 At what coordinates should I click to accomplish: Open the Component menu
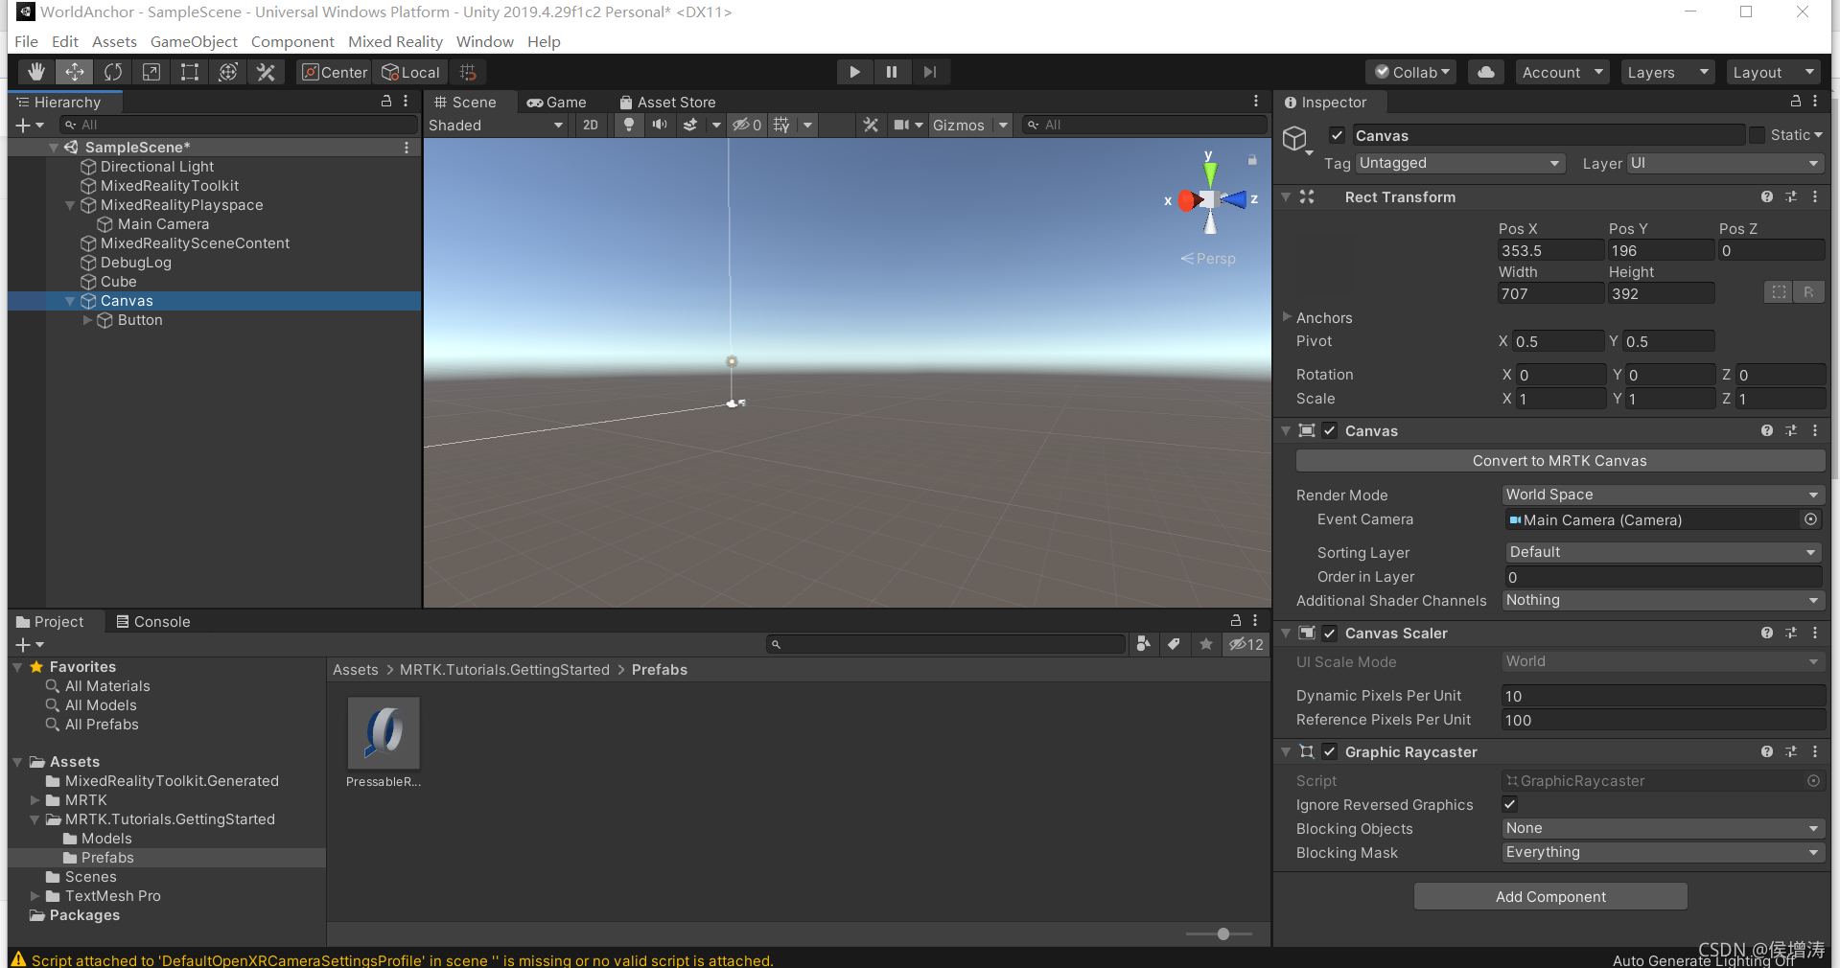click(x=292, y=41)
